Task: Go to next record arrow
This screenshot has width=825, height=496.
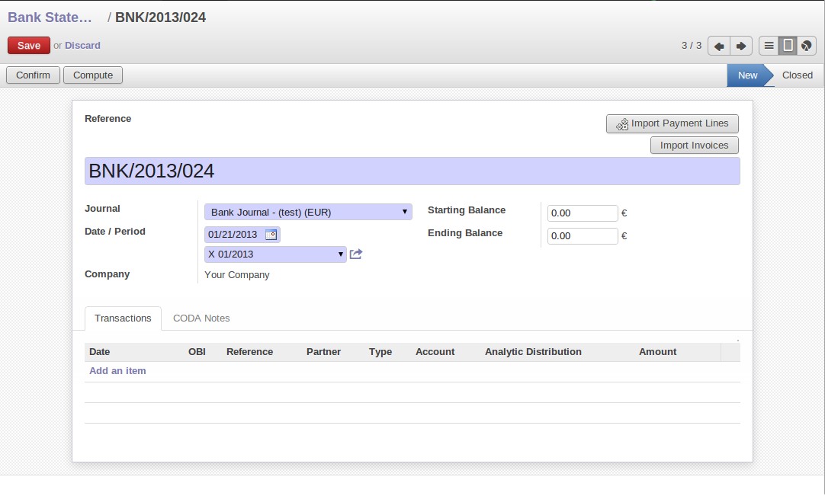Action: click(741, 46)
